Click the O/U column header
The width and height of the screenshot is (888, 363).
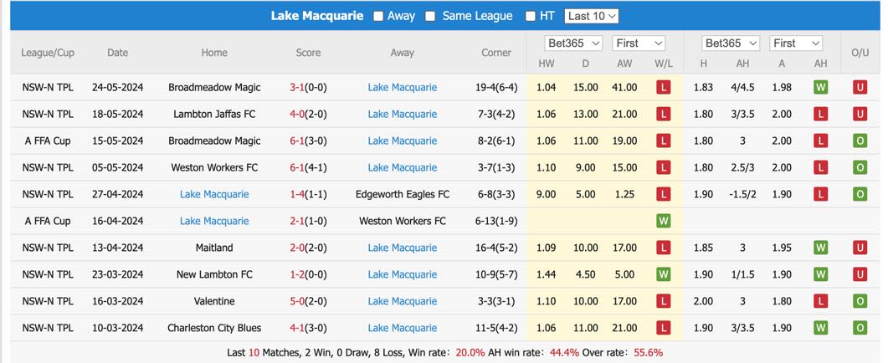(860, 53)
